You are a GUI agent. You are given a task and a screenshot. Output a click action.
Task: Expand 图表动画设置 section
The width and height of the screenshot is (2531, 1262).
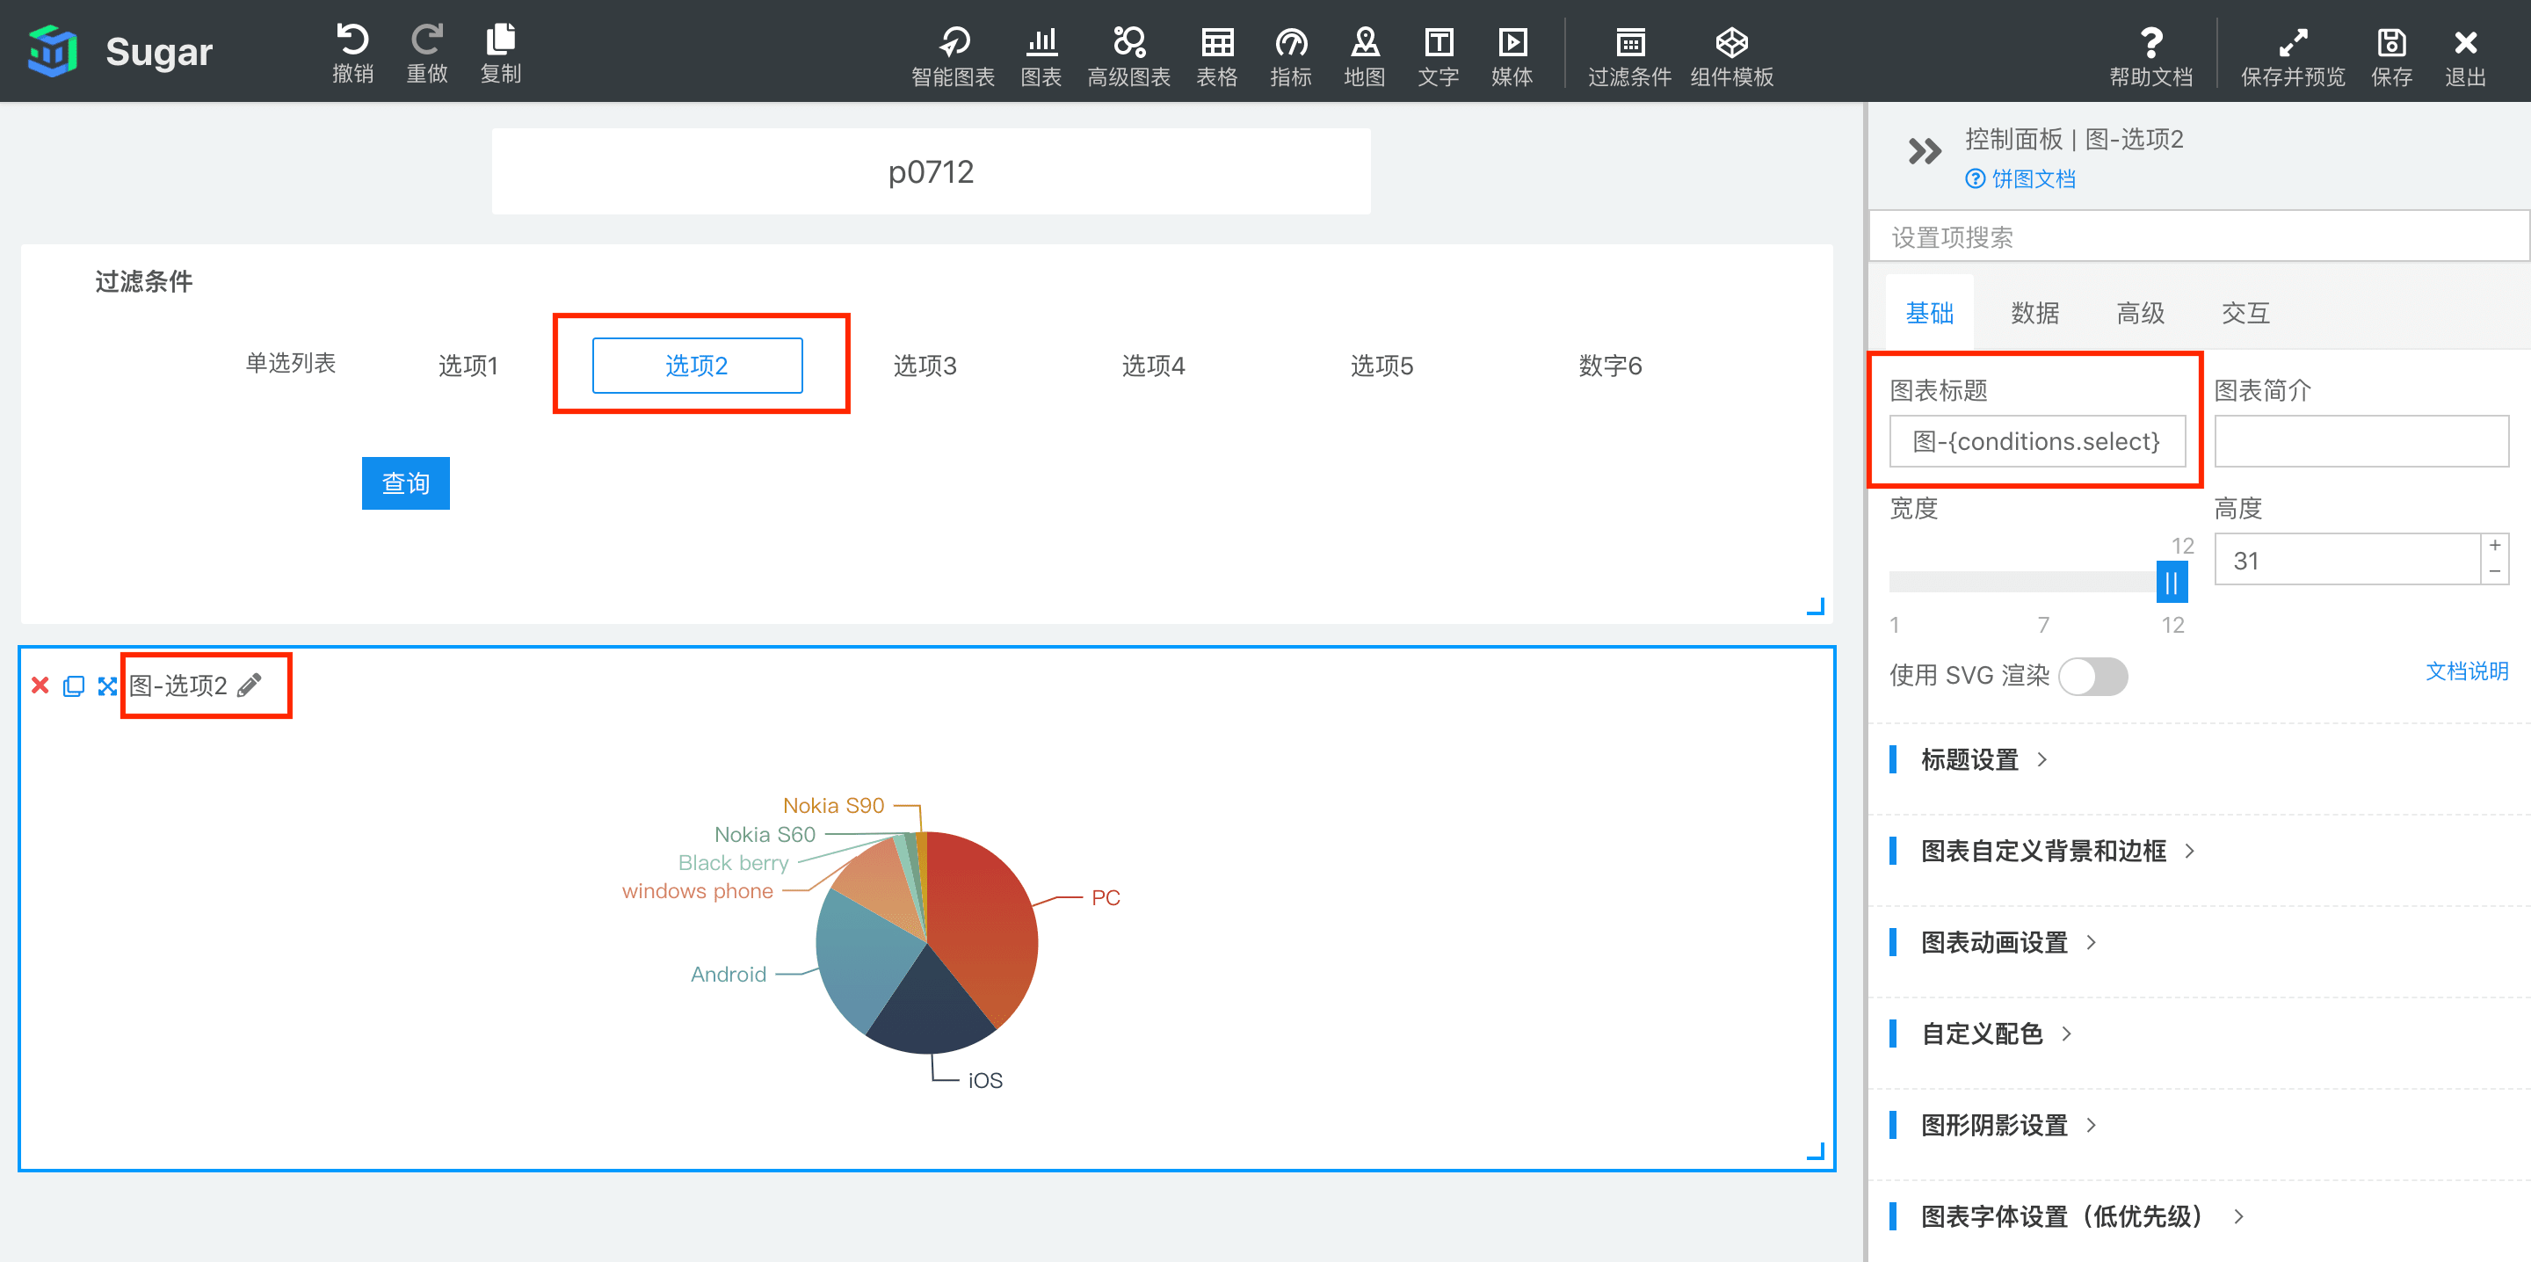pyautogui.click(x=2009, y=941)
